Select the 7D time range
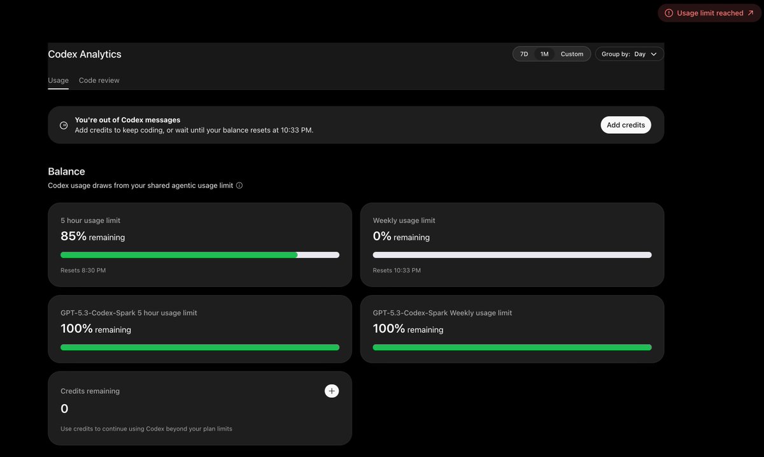764x457 pixels. tap(524, 54)
